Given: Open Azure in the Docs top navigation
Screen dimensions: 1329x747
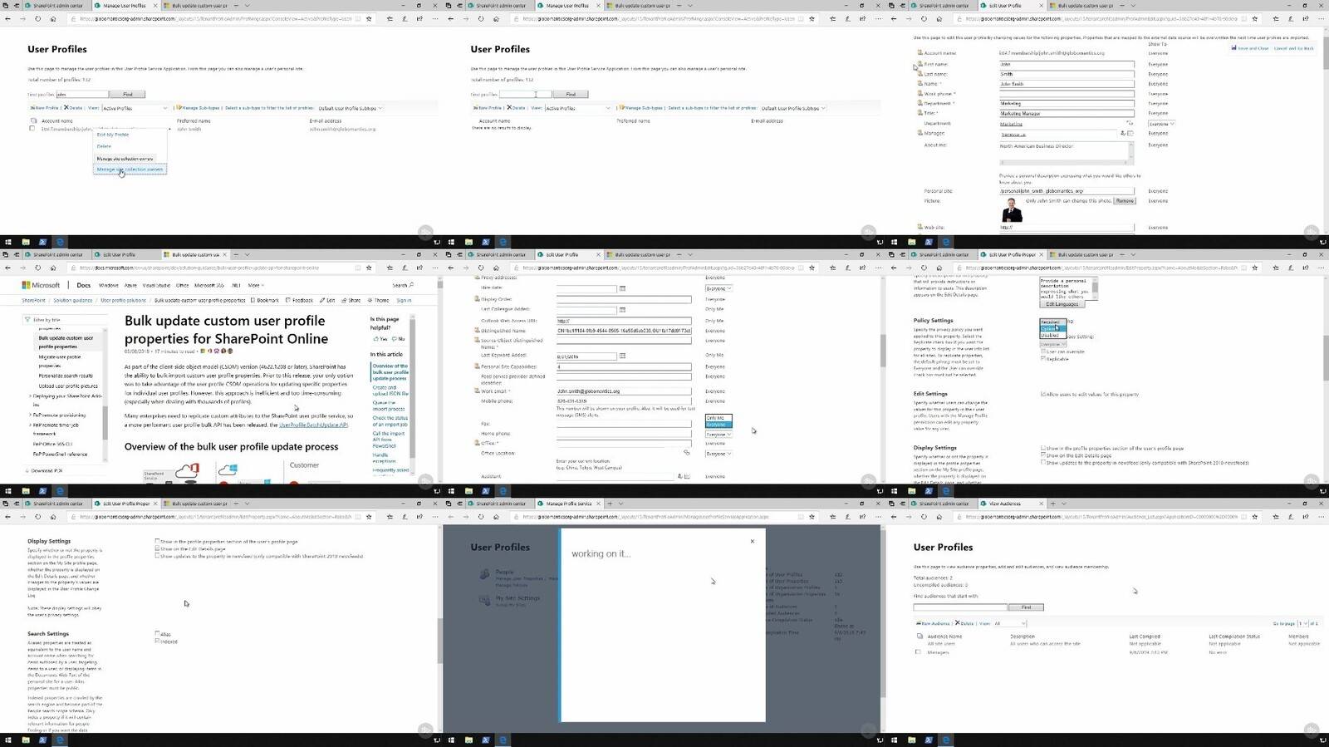Looking at the screenshot, I should [130, 285].
